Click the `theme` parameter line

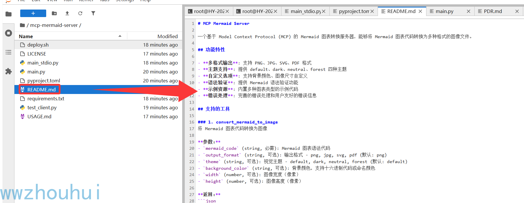(303, 162)
